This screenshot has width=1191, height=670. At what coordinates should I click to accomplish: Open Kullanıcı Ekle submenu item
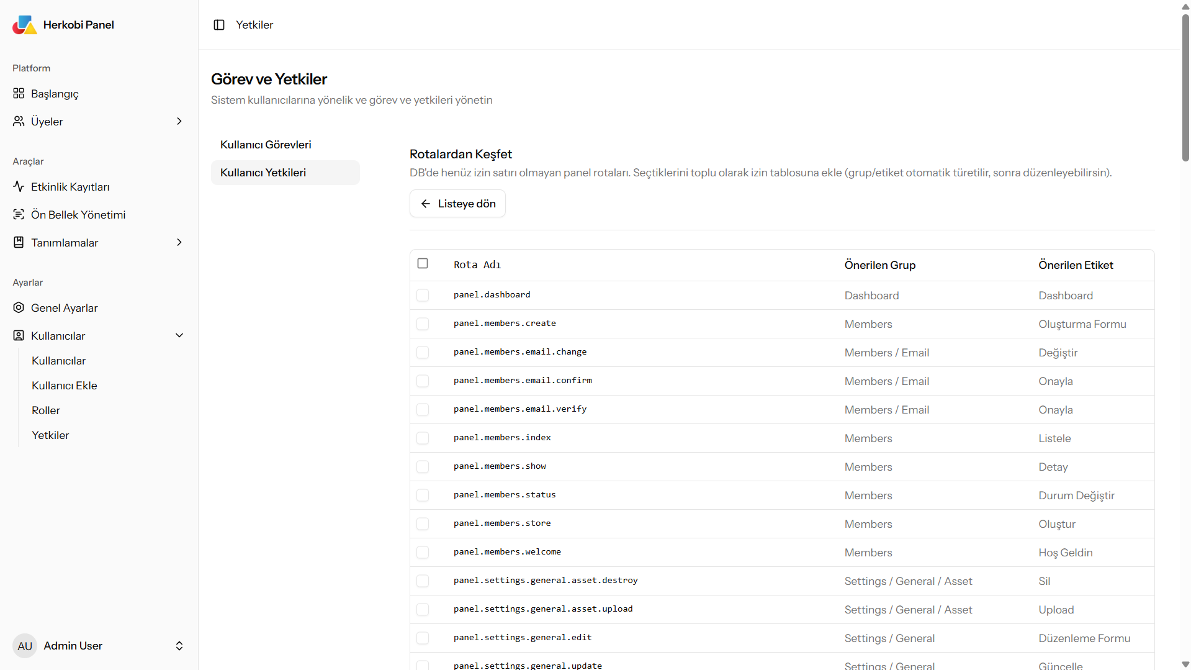tap(65, 386)
